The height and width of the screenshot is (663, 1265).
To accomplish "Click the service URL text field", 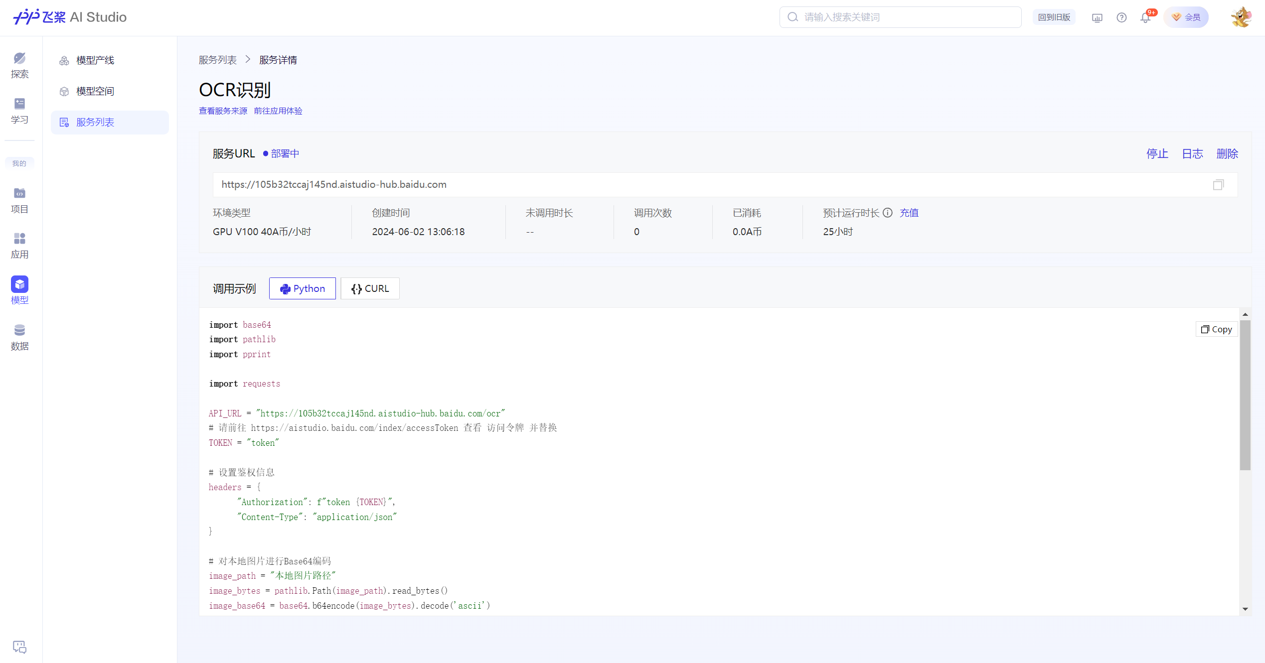I will coord(725,185).
